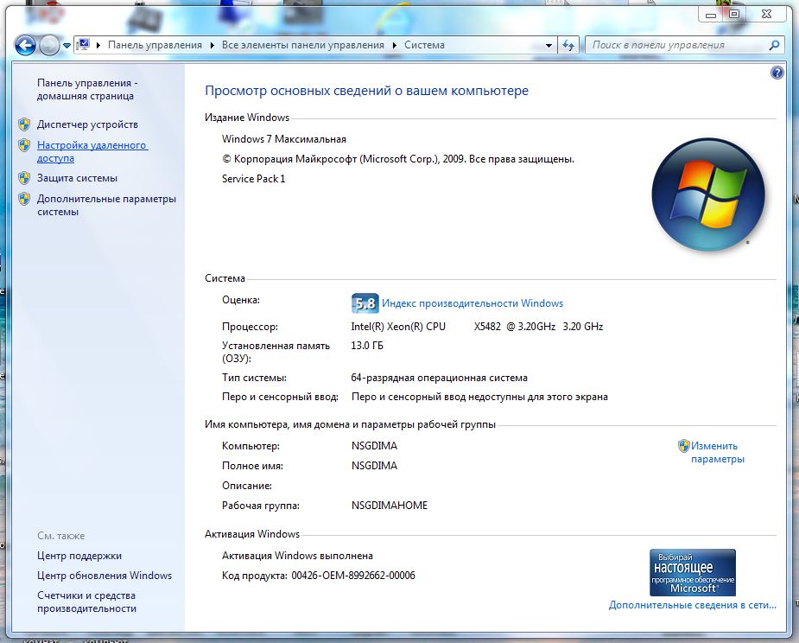
Task: Open 'Счетчики и средства производительности' link
Action: click(x=86, y=602)
